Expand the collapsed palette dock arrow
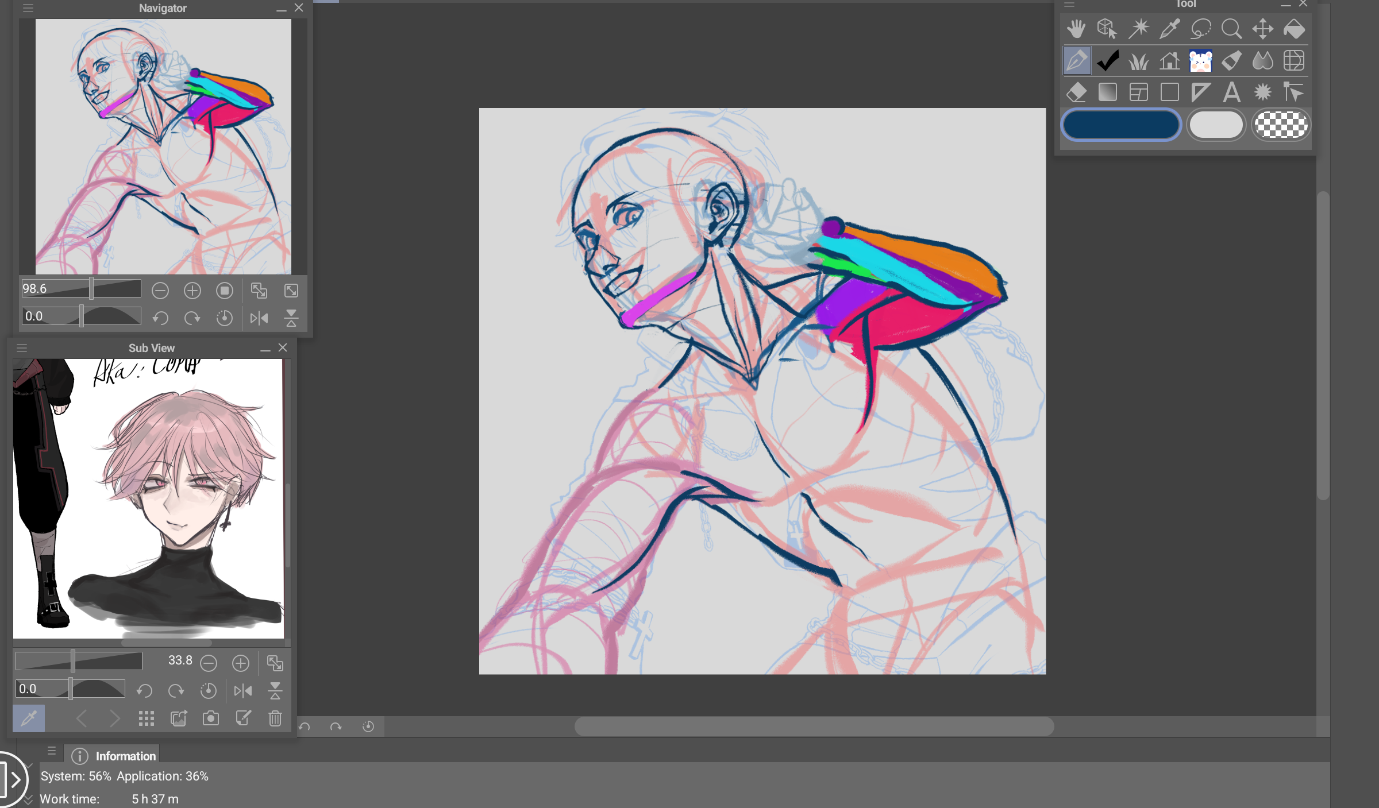This screenshot has width=1379, height=808. (15, 779)
